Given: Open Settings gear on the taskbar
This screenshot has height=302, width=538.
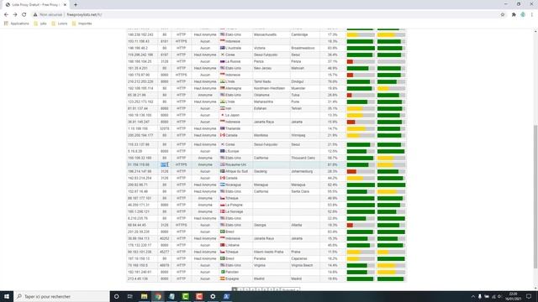Looking at the screenshot, I should pyautogui.click(x=213, y=296).
